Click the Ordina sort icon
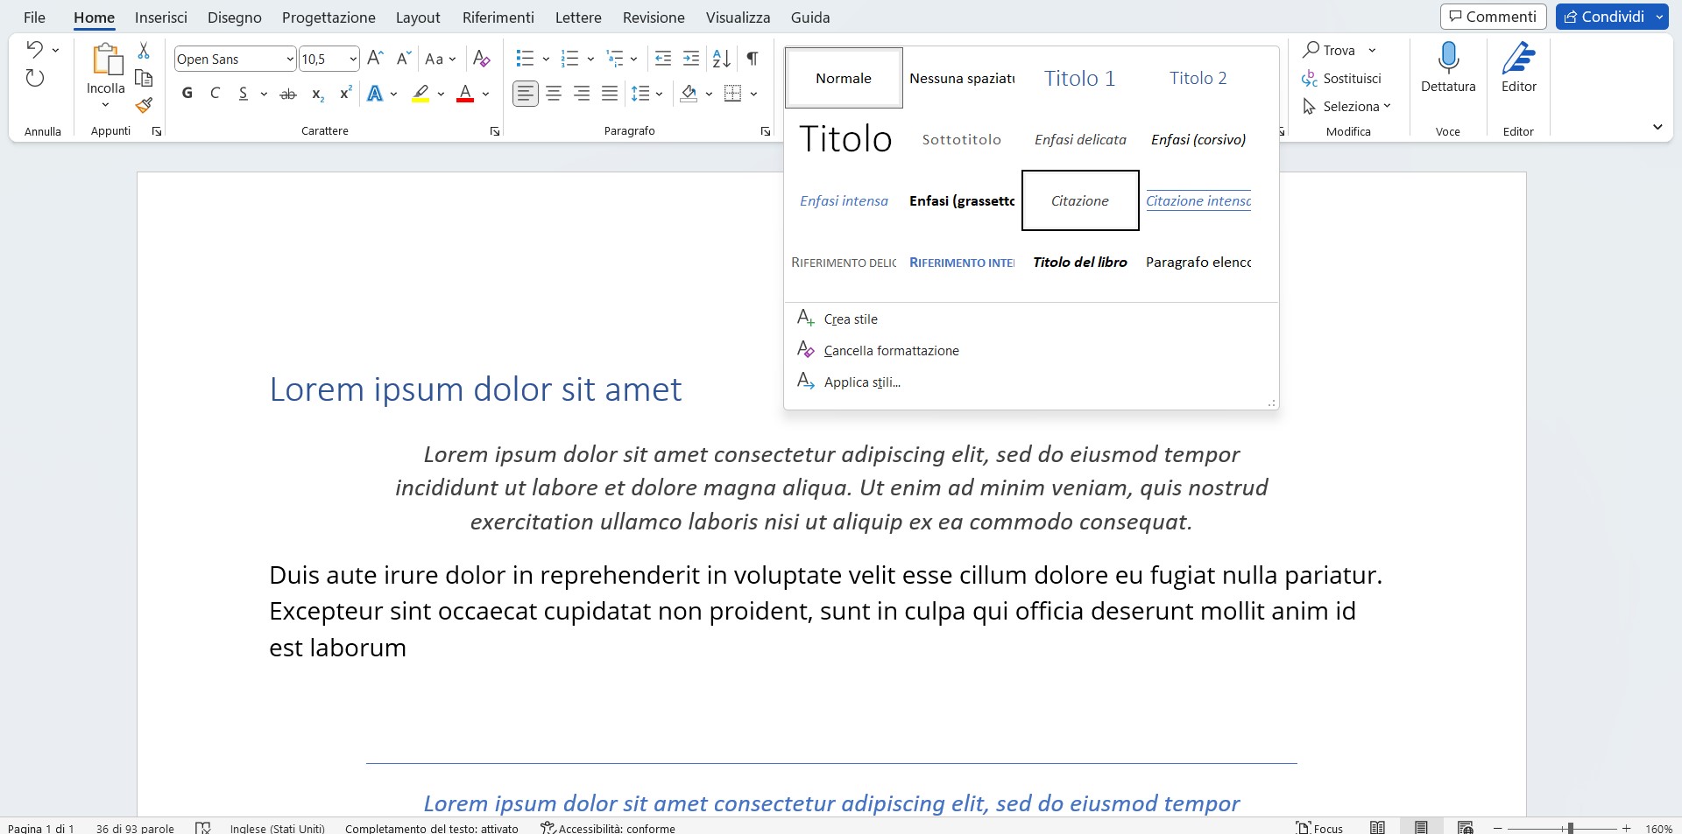The image size is (1682, 834). (720, 58)
